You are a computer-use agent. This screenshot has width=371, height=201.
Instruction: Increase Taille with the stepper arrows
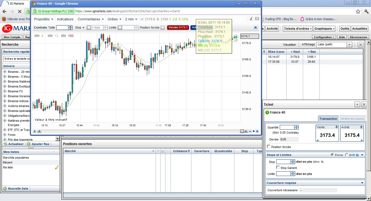(x=70, y=26)
